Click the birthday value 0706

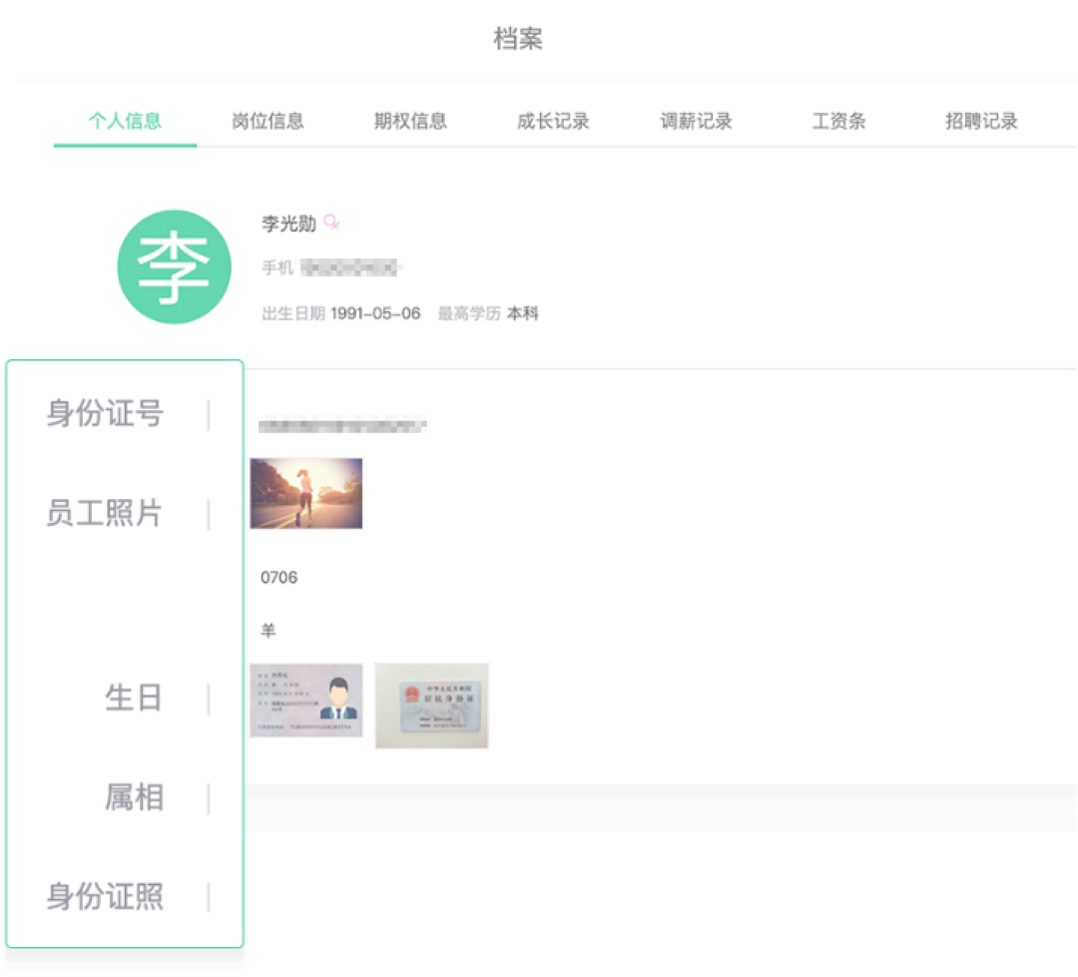278,578
